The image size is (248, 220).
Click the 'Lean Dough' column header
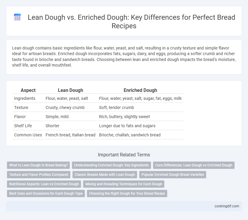point(70,90)
